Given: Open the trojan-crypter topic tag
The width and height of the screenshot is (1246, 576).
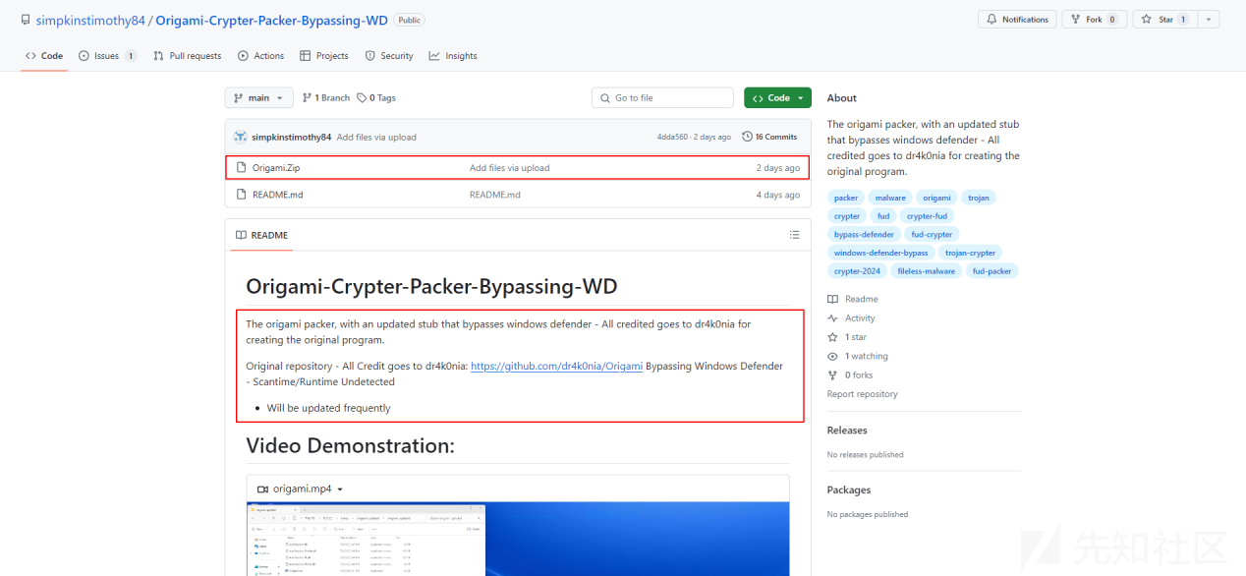Looking at the screenshot, I should (971, 253).
